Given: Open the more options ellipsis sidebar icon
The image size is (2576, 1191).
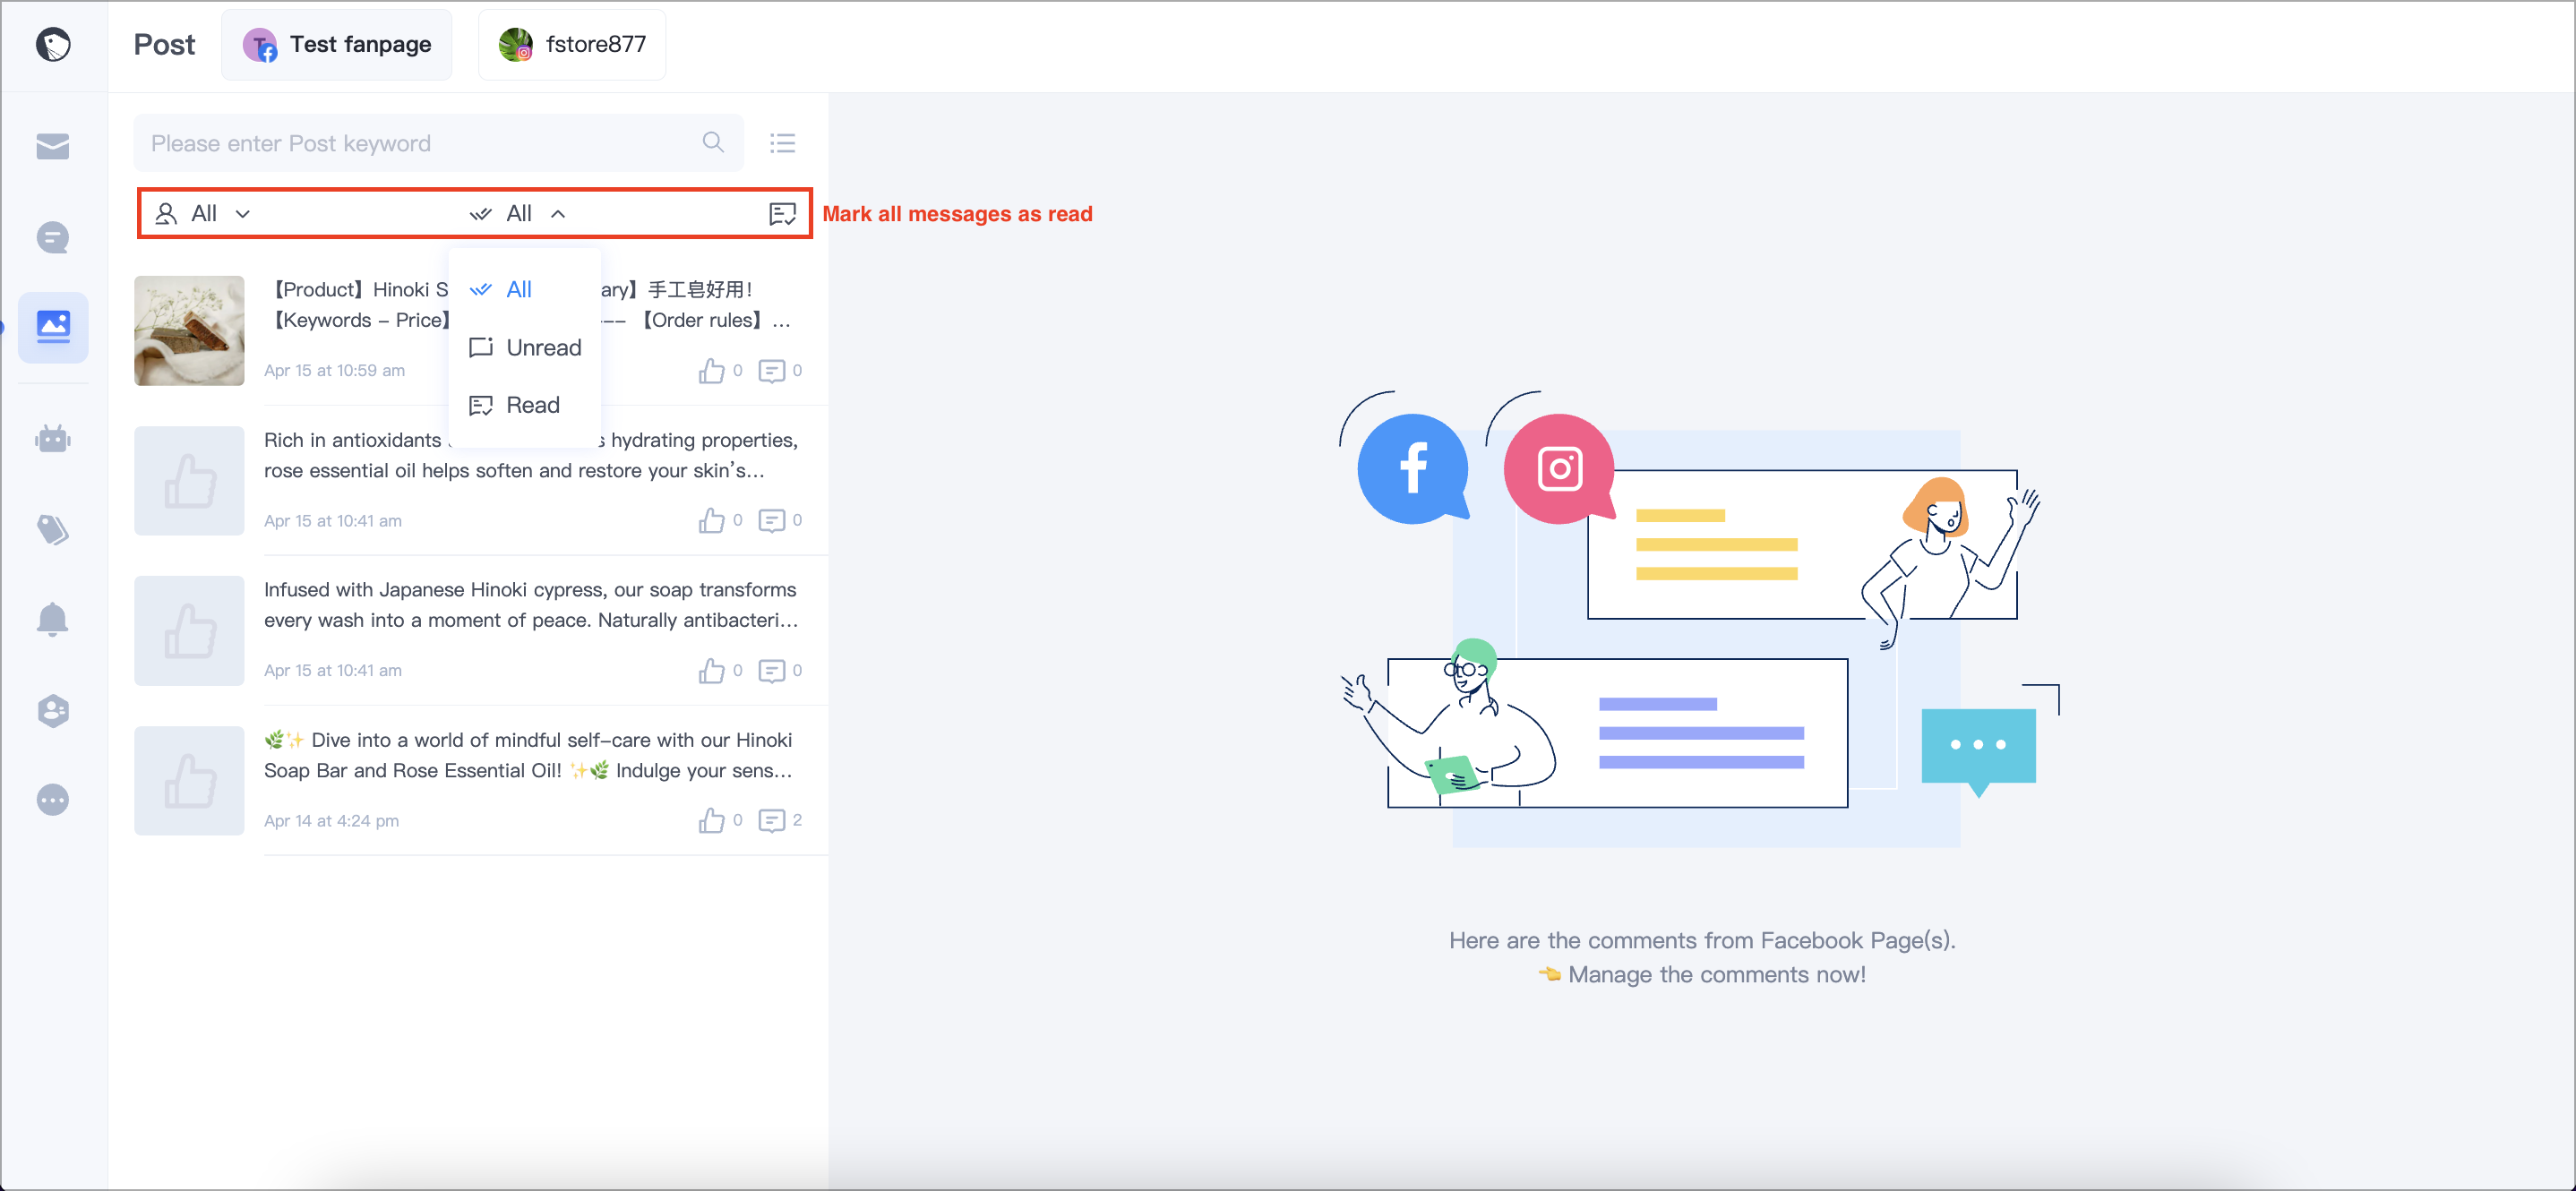Looking at the screenshot, I should (x=53, y=800).
